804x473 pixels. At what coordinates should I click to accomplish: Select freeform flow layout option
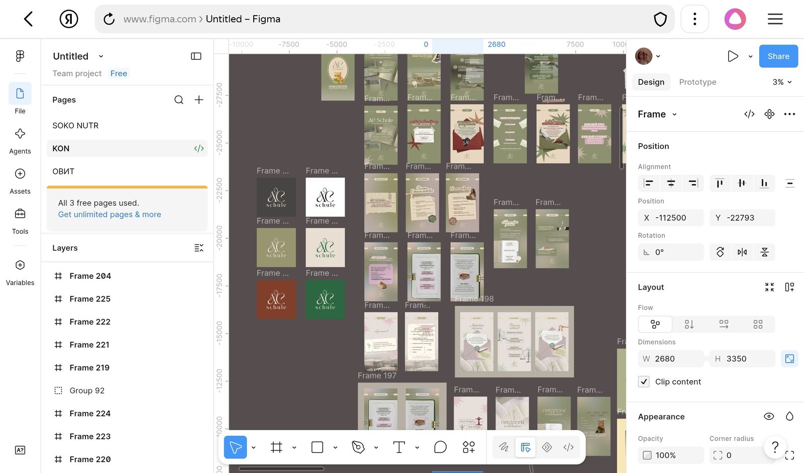point(655,324)
